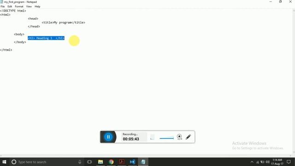This screenshot has height=166, width=295.
Task: Click the DOCTYPE html line
Action: click(13, 11)
